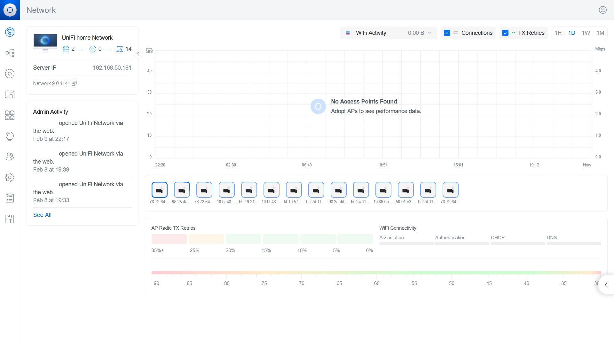Click the client devices count icon showing 14
Image resolution: width=614 pixels, height=345 pixels.
click(120, 49)
